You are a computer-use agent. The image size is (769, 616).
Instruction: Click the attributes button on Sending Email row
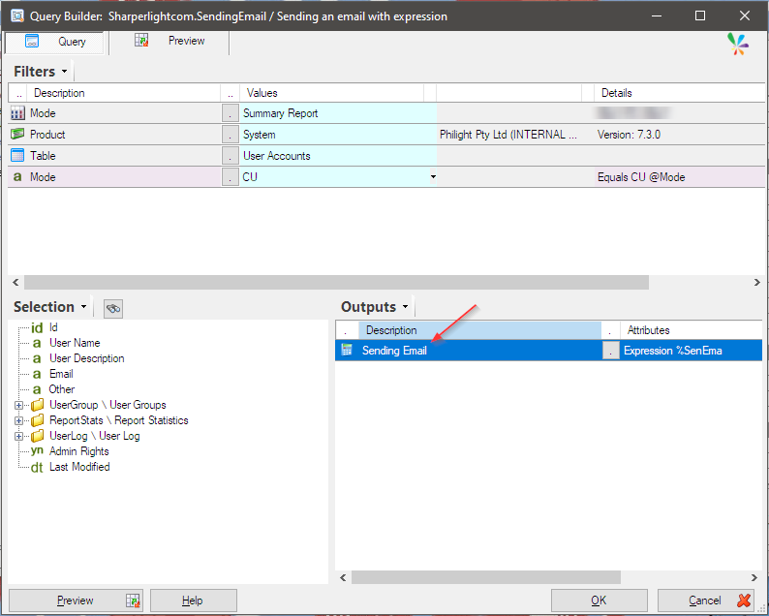(610, 351)
